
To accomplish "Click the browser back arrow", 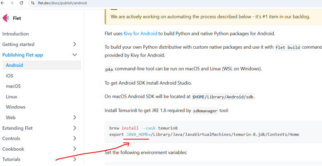I will [3, 3].
